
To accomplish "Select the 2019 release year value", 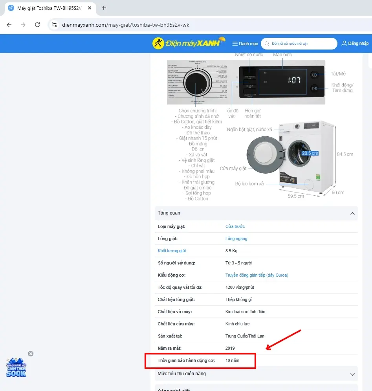I will click(x=230, y=348).
